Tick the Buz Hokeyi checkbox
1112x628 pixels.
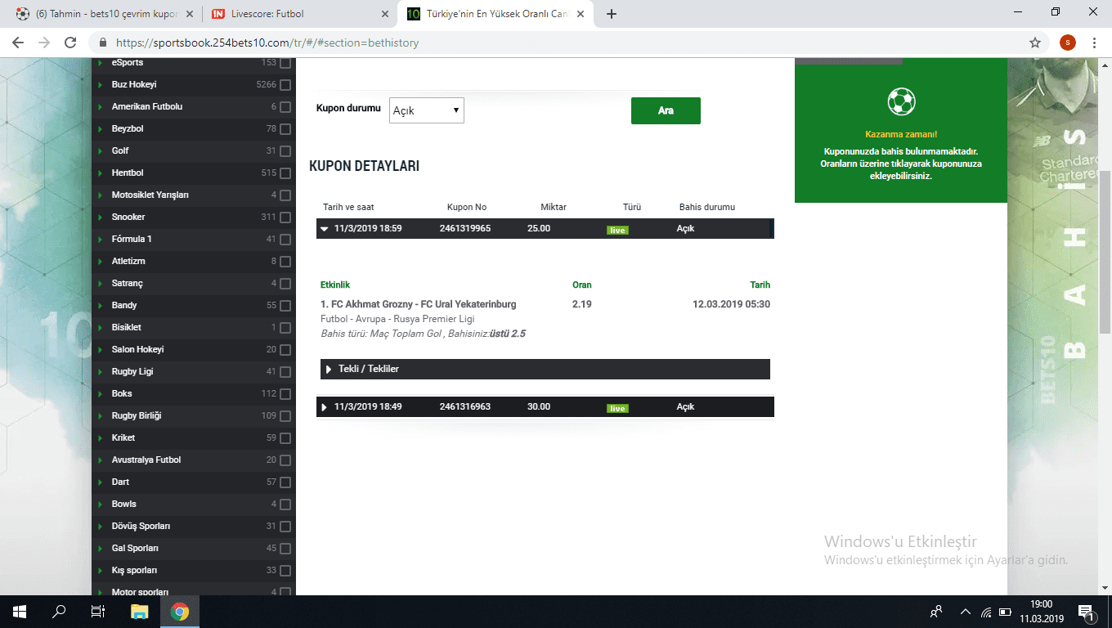click(x=285, y=85)
